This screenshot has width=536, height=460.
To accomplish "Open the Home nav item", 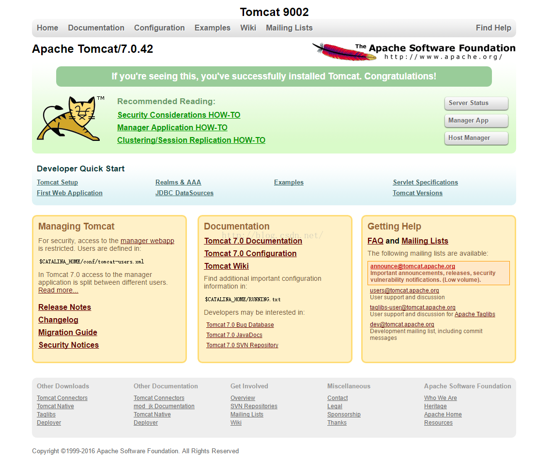I will click(x=47, y=28).
